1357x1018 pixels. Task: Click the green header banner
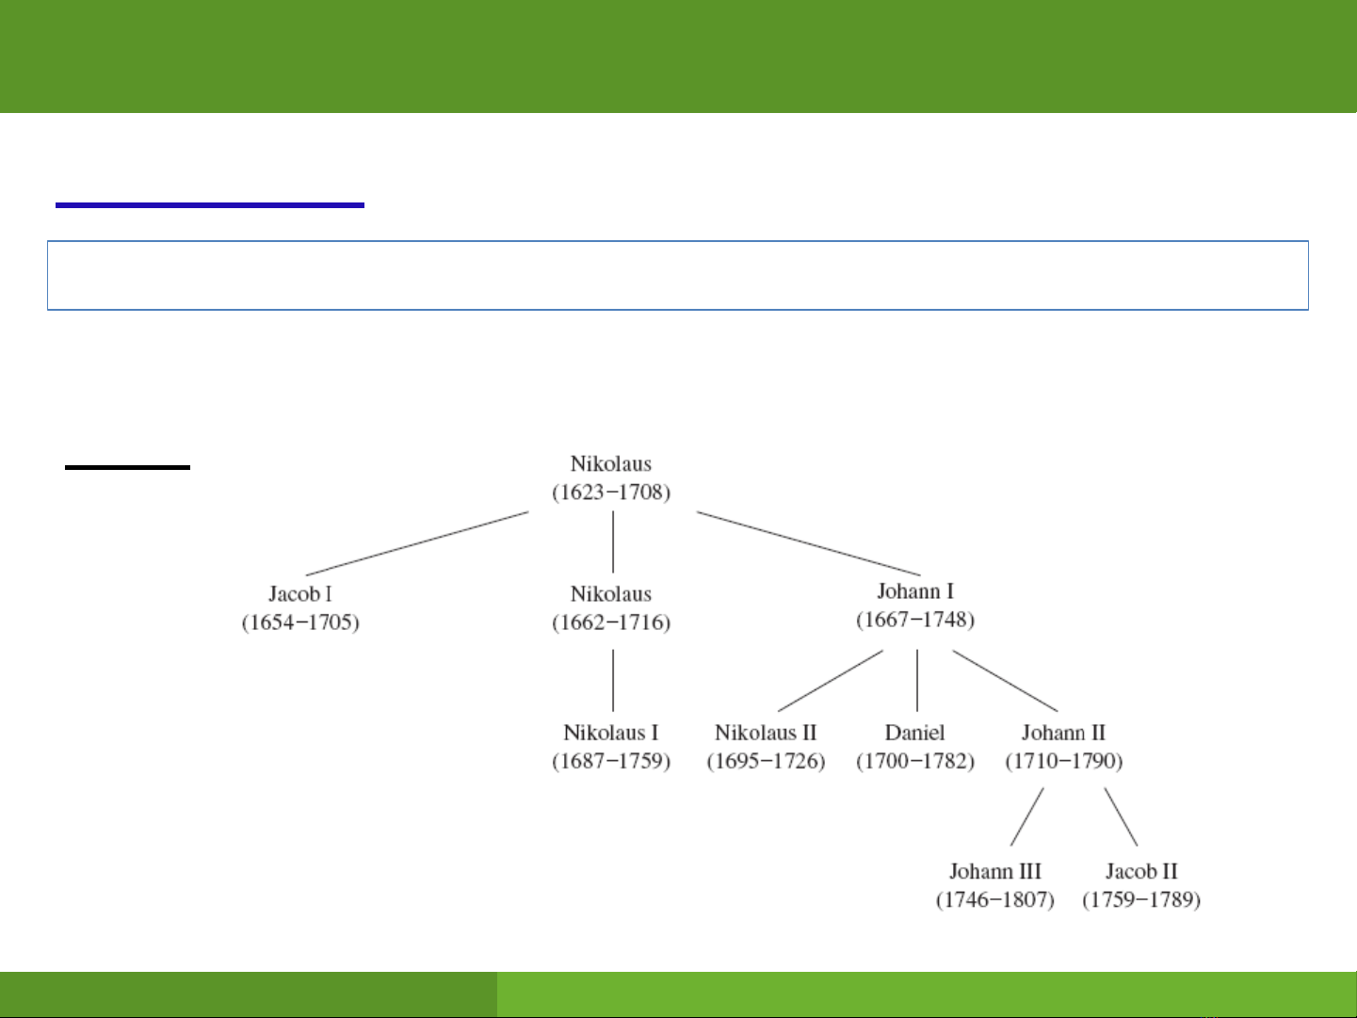(x=678, y=57)
